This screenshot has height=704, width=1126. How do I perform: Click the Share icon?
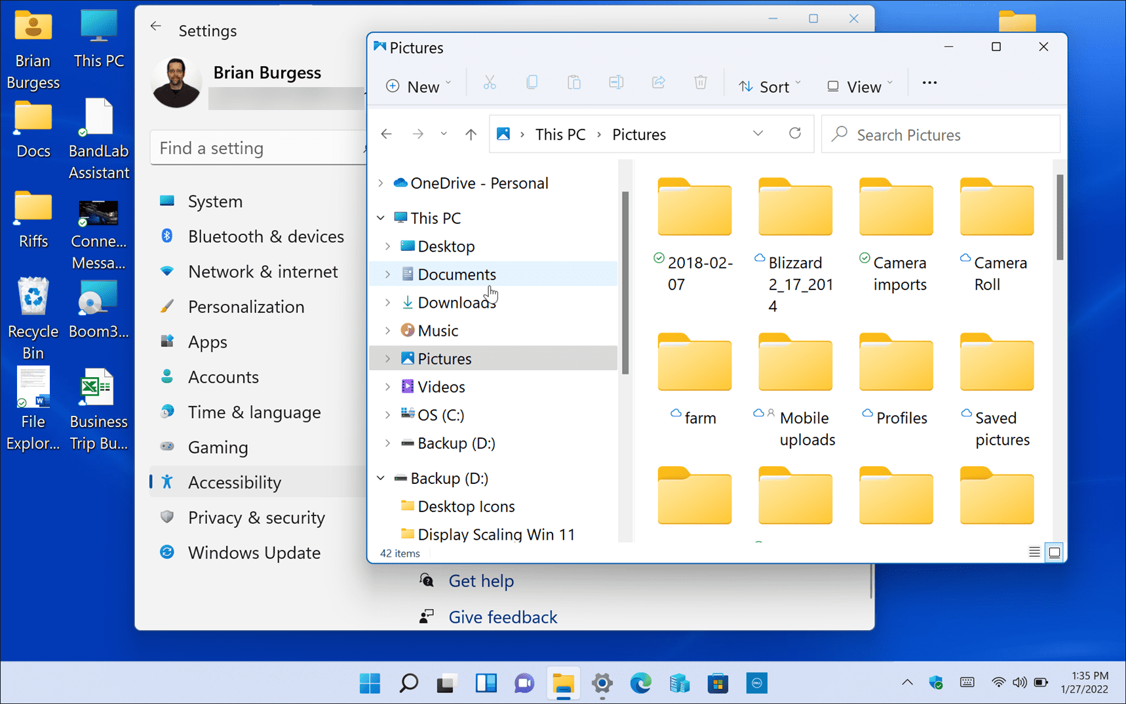coord(658,83)
